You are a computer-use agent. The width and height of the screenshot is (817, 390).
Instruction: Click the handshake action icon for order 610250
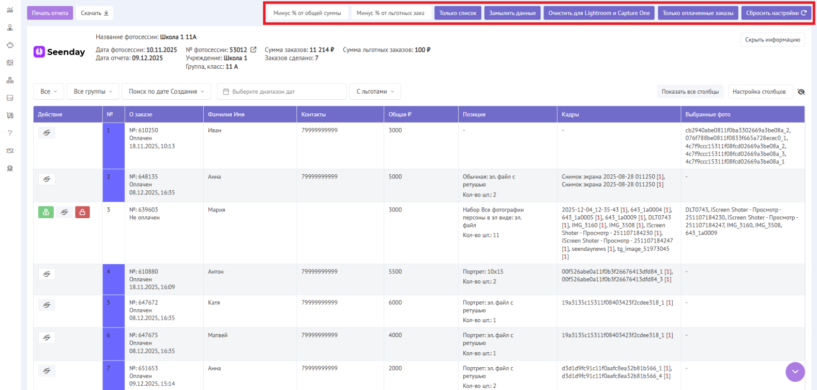point(47,133)
